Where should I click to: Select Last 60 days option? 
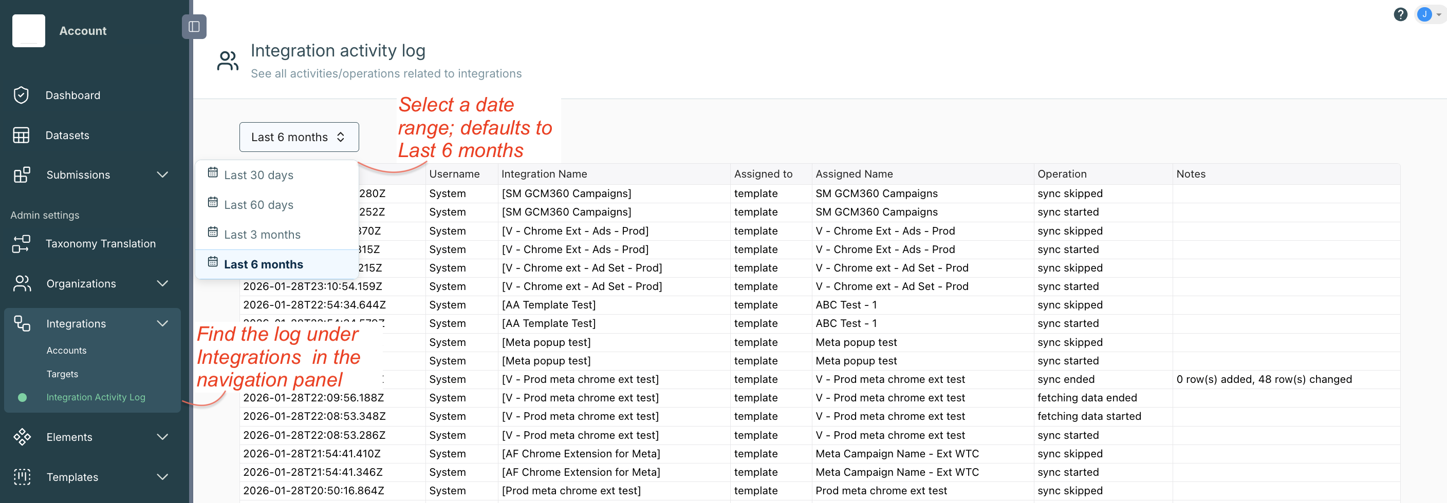276,205
